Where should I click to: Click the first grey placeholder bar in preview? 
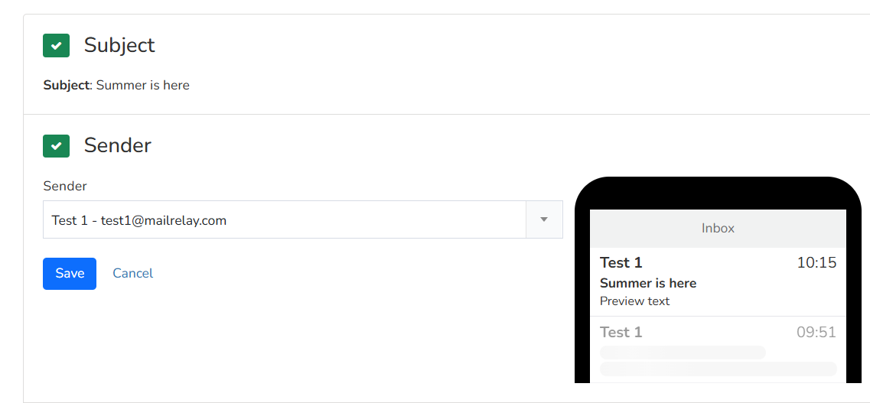[683, 353]
